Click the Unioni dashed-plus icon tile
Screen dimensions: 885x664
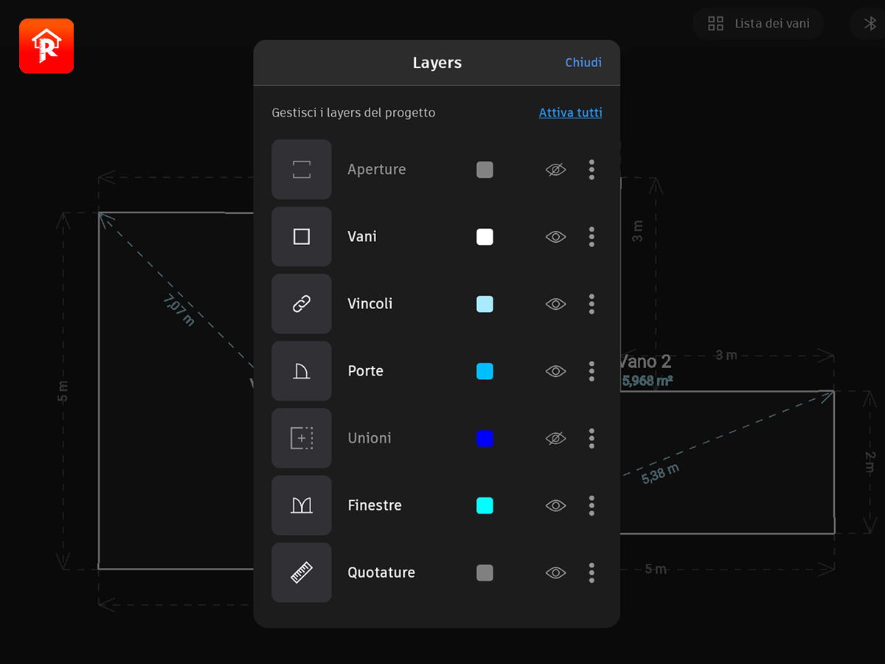coord(302,438)
